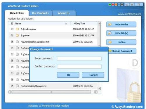Image resolution: width=146 pixels, height=109 pixels.
Task: Click the Unhide button
Action: point(121,42)
